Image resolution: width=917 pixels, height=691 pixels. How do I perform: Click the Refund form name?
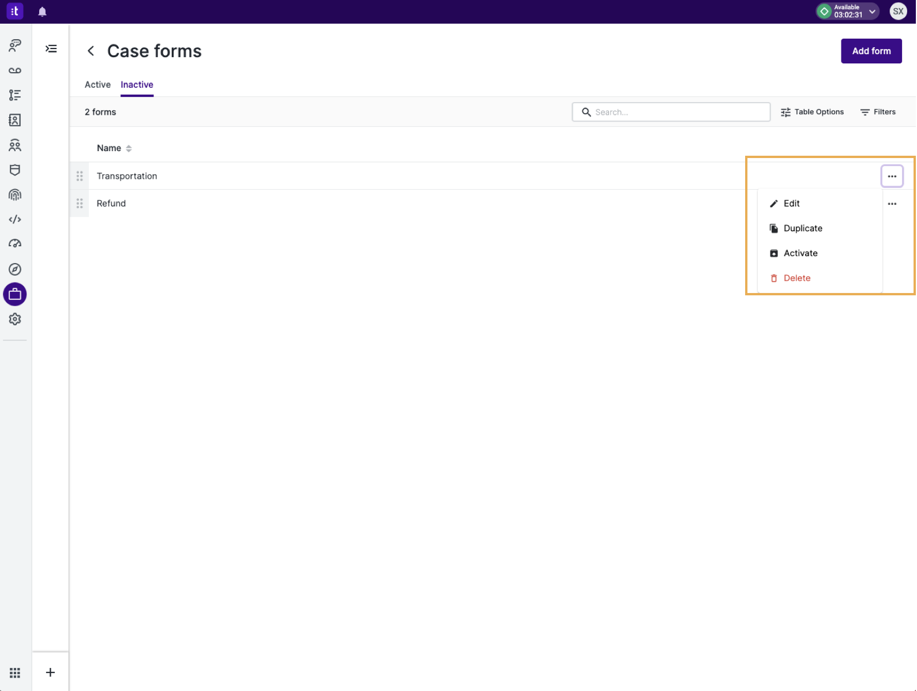pyautogui.click(x=111, y=203)
